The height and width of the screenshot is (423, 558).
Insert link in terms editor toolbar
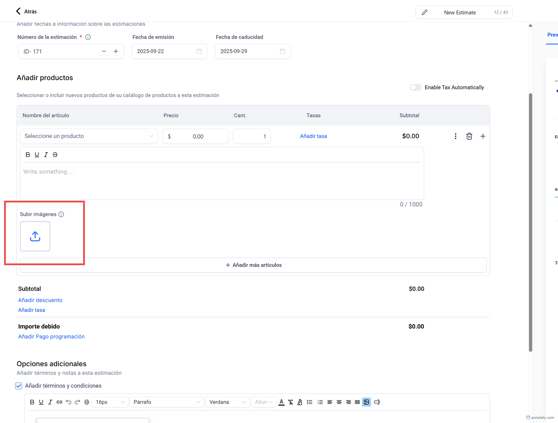click(59, 402)
